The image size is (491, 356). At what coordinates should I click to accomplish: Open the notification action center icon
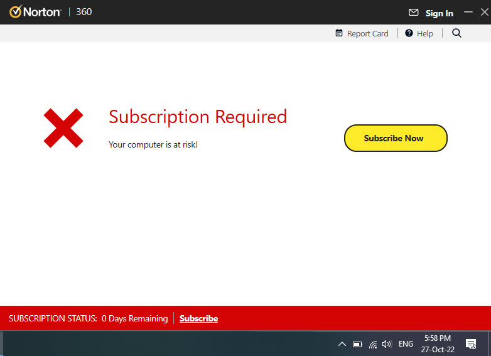pos(471,344)
